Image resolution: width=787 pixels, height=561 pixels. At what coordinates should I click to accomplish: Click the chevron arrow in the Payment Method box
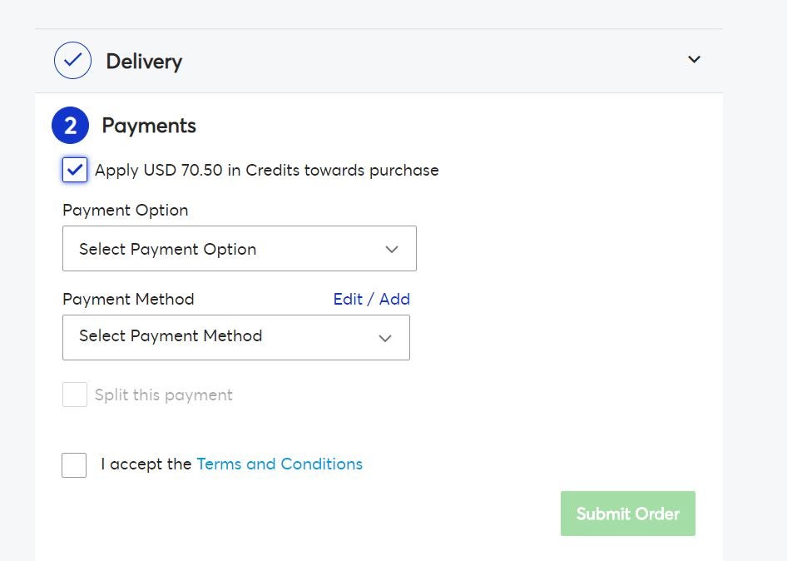(x=385, y=338)
